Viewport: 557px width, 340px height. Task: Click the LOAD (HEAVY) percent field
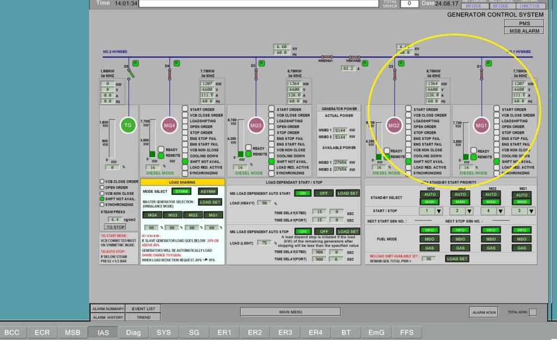tap(264, 203)
